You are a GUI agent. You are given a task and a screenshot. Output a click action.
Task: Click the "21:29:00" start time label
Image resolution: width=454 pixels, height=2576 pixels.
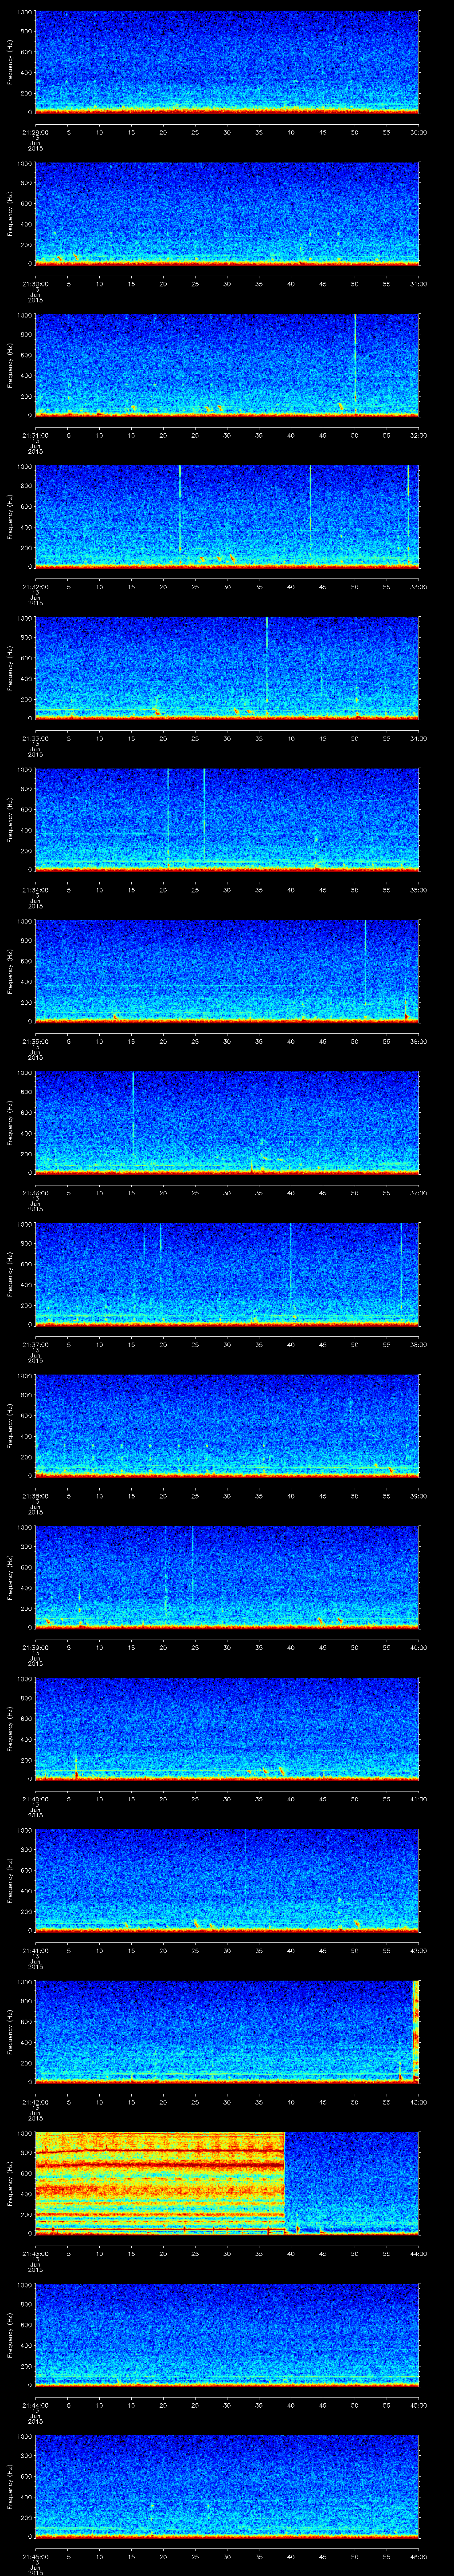point(35,132)
